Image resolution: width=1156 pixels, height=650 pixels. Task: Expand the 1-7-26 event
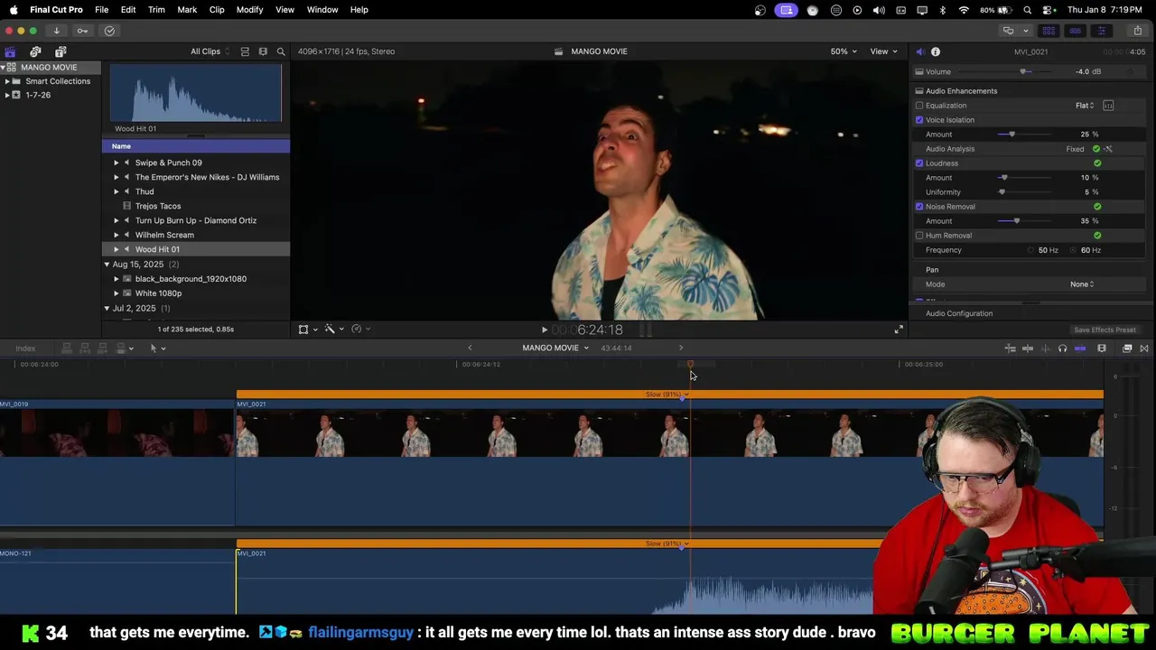coord(7,95)
